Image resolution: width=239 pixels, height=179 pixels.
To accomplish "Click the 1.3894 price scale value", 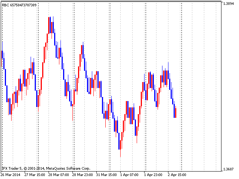I will click(228, 3).
